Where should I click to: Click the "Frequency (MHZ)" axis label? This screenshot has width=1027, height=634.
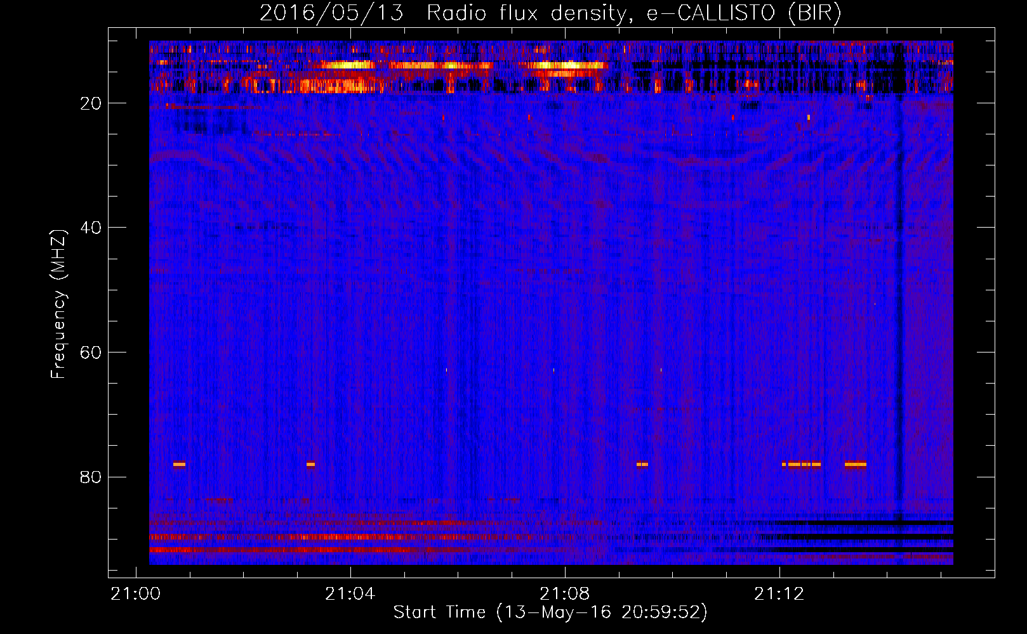coord(58,305)
